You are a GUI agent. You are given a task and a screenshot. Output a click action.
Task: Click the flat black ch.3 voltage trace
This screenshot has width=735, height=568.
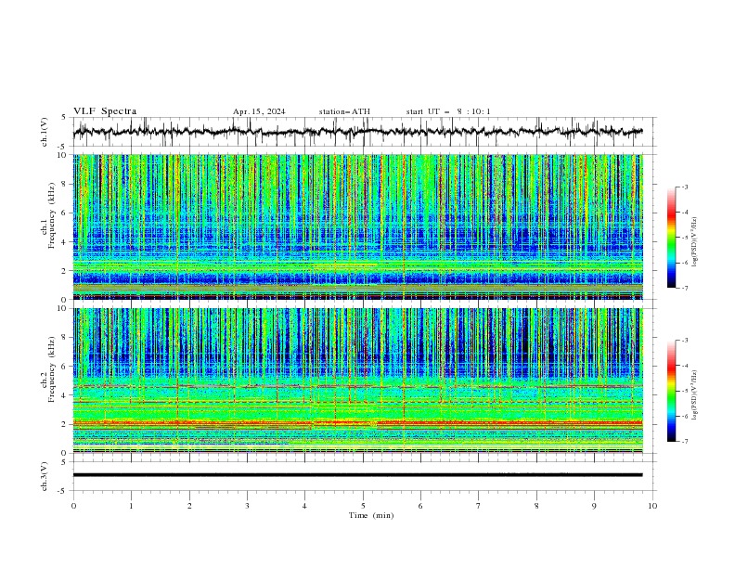357,475
